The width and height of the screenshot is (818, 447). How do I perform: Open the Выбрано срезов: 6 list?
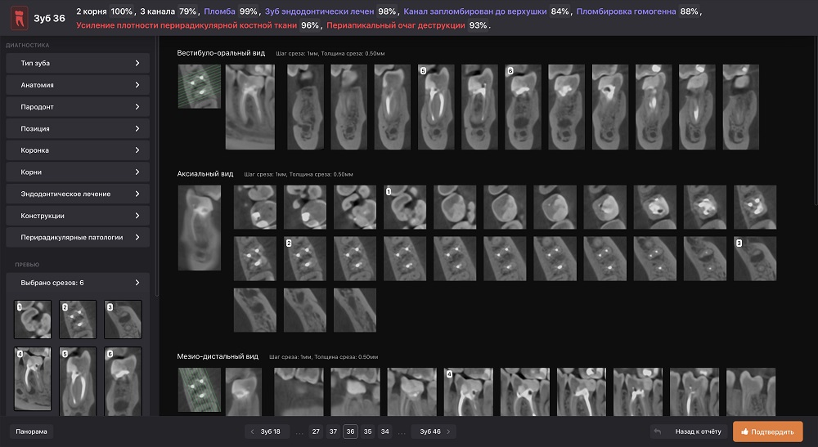(x=78, y=283)
